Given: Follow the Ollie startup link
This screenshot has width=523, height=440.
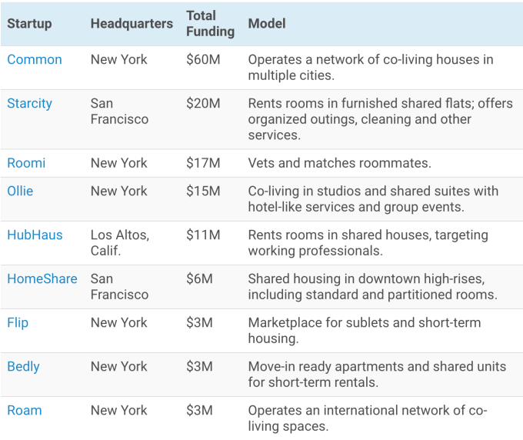Looking at the screenshot, I should [x=20, y=191].
